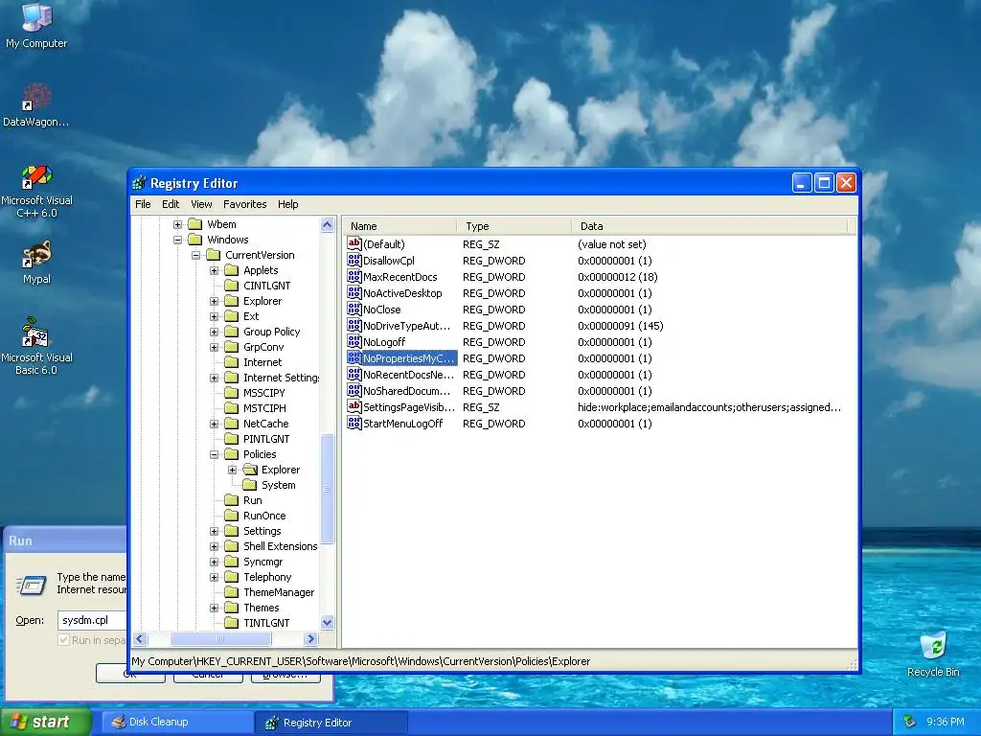The width and height of the screenshot is (981, 736).
Task: Click the Policies folder icon in tree
Action: point(232,454)
